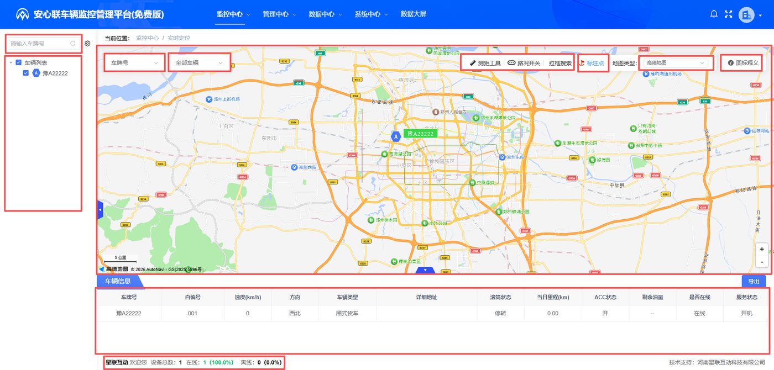Click the search magnifier in the plate number box
The image size is (774, 370).
73,43
